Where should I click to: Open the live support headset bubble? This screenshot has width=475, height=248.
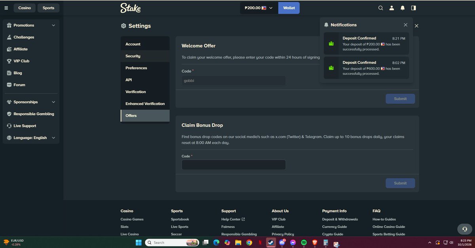[465, 229]
